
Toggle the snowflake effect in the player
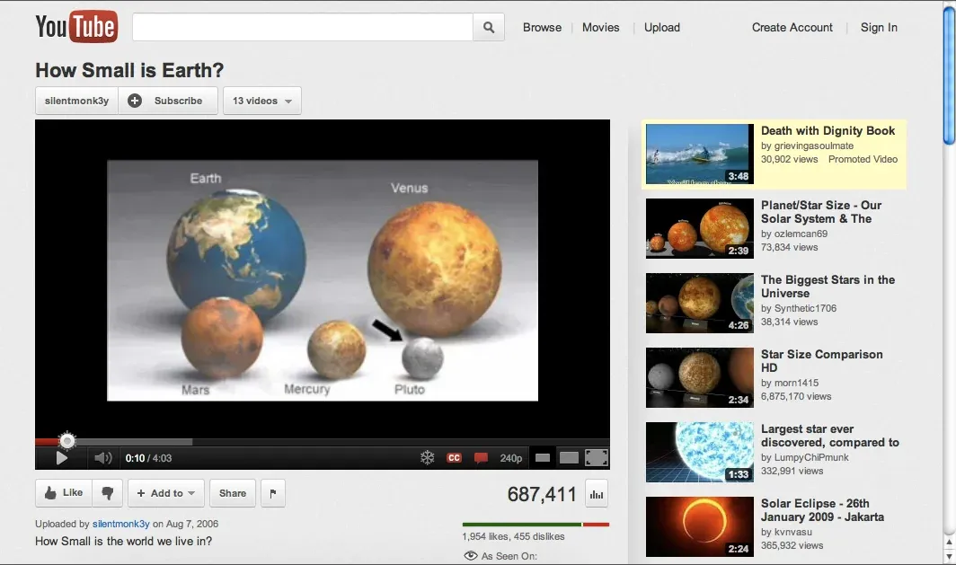(x=428, y=458)
